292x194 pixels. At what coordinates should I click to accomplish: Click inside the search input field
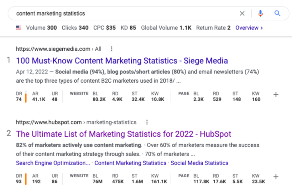click(94, 13)
